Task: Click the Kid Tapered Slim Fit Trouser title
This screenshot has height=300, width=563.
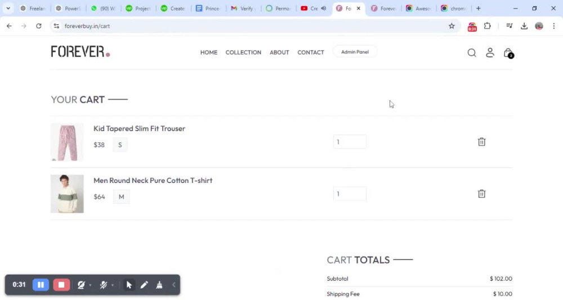Action: click(x=139, y=128)
